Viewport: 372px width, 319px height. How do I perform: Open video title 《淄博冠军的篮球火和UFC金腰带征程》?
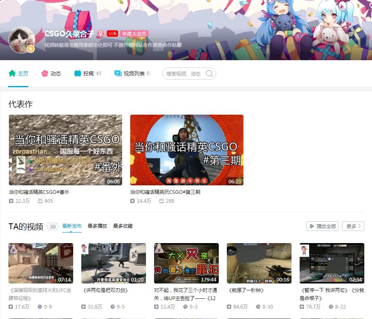pos(40,294)
